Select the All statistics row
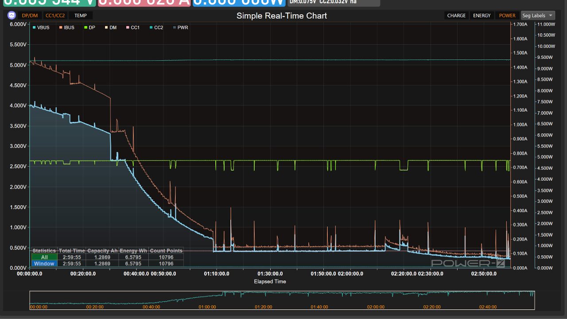567x319 pixels. point(107,257)
